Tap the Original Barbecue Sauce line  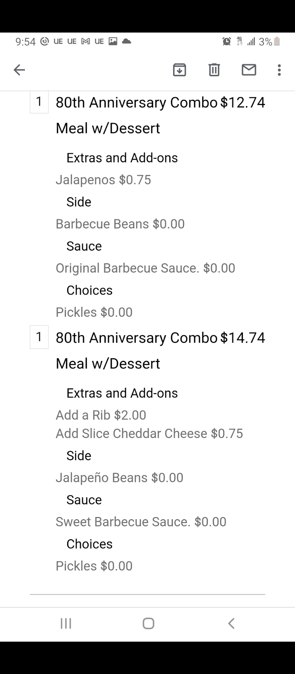(145, 268)
